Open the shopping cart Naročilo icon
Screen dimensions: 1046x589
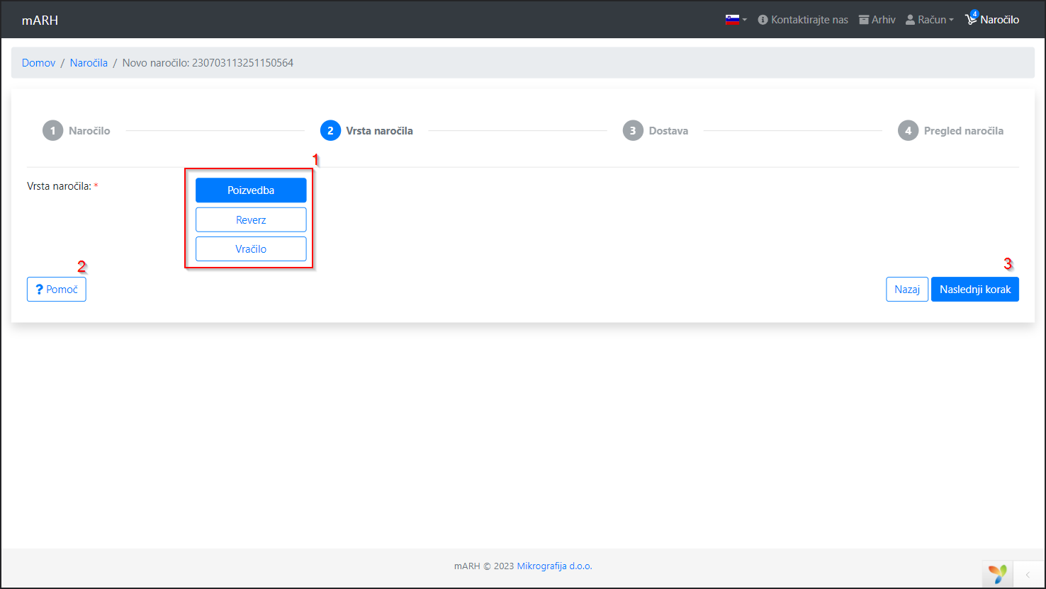pos(971,20)
